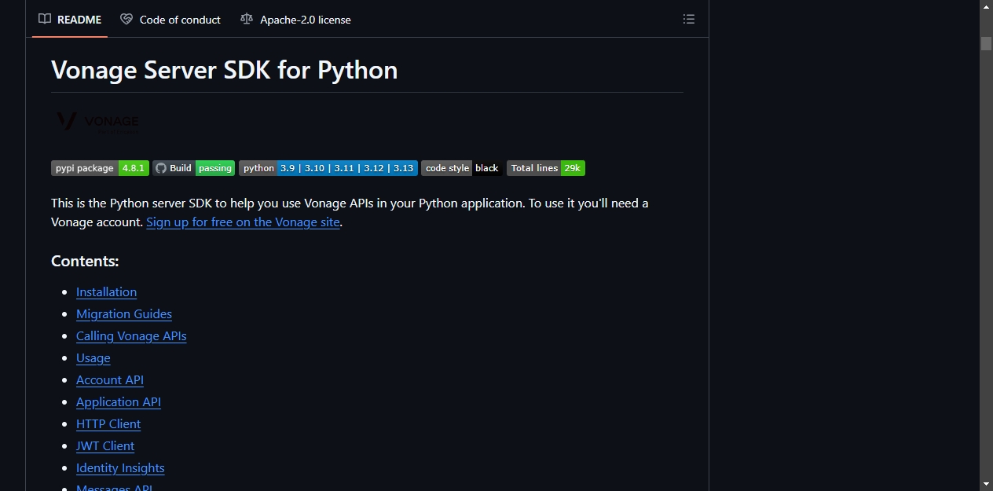This screenshot has width=993, height=491.
Task: Click the GitHub icon in Build badge
Action: (161, 168)
